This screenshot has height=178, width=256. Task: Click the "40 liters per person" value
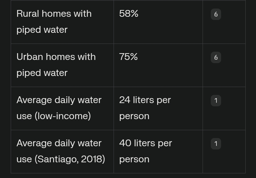coord(146,151)
